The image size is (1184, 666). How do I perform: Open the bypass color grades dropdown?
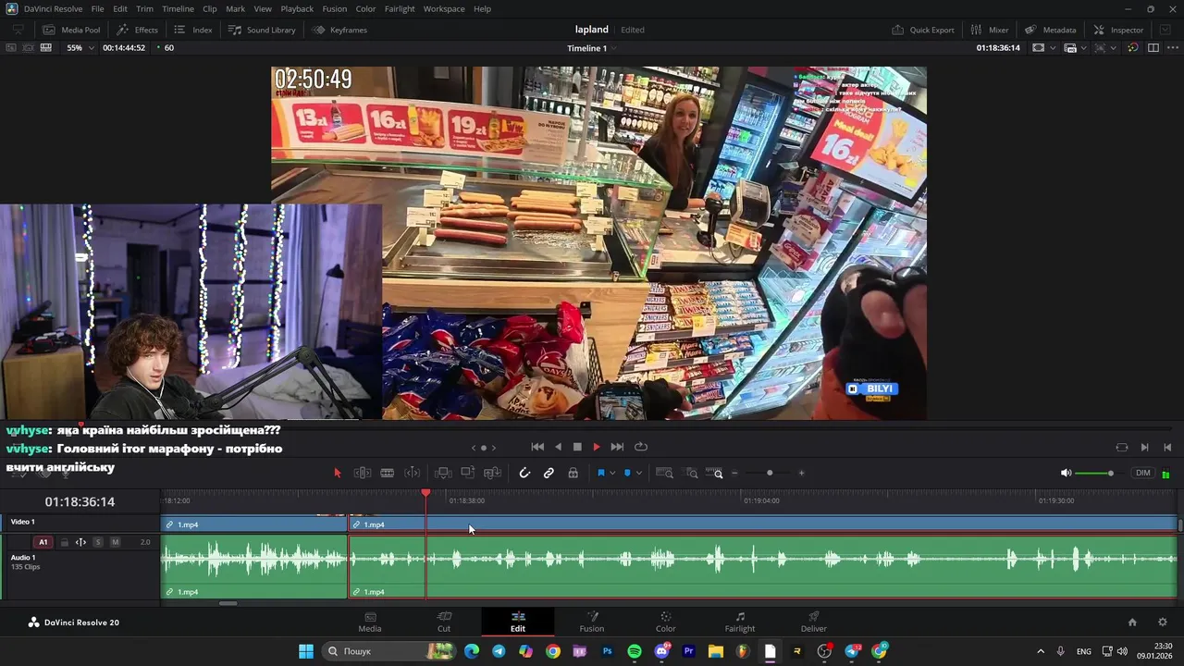coord(1132,47)
